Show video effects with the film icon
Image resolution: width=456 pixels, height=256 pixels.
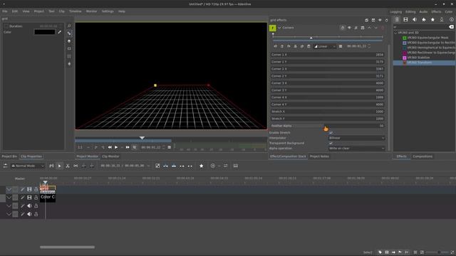click(x=405, y=19)
